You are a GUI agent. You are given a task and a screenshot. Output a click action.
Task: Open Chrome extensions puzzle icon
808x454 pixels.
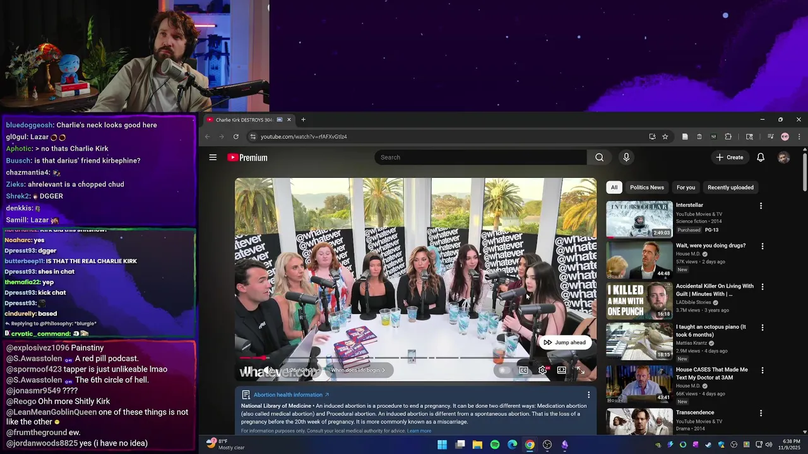(728, 137)
